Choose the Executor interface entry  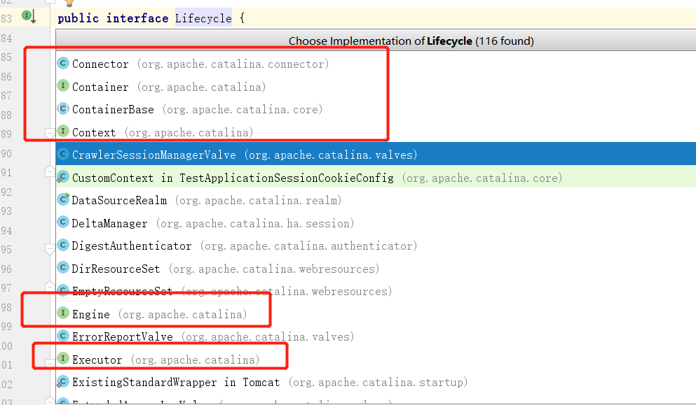[x=376, y=360]
